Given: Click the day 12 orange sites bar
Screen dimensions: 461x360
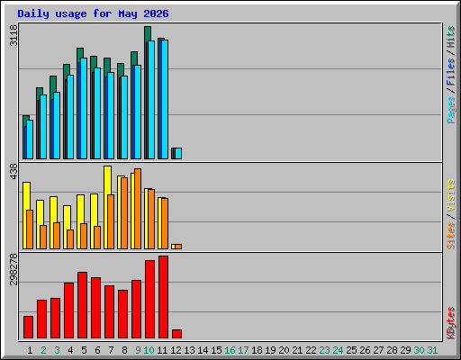Looking at the screenshot, I should (x=178, y=247).
